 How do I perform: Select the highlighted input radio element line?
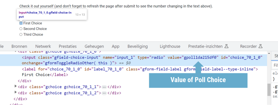pos(133,60)
